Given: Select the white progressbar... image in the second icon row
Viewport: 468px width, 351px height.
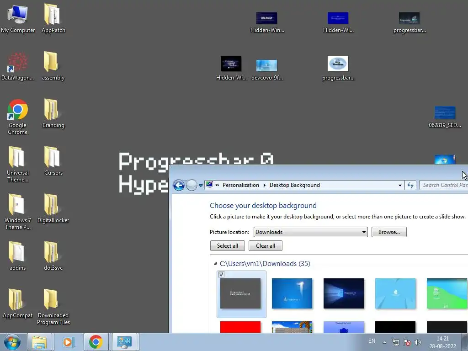Looking at the screenshot, I should [x=338, y=68].
